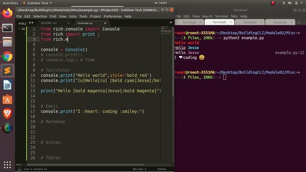Open the clock showing 14:41
The height and width of the screenshot is (172, 306).
pos(161,3)
